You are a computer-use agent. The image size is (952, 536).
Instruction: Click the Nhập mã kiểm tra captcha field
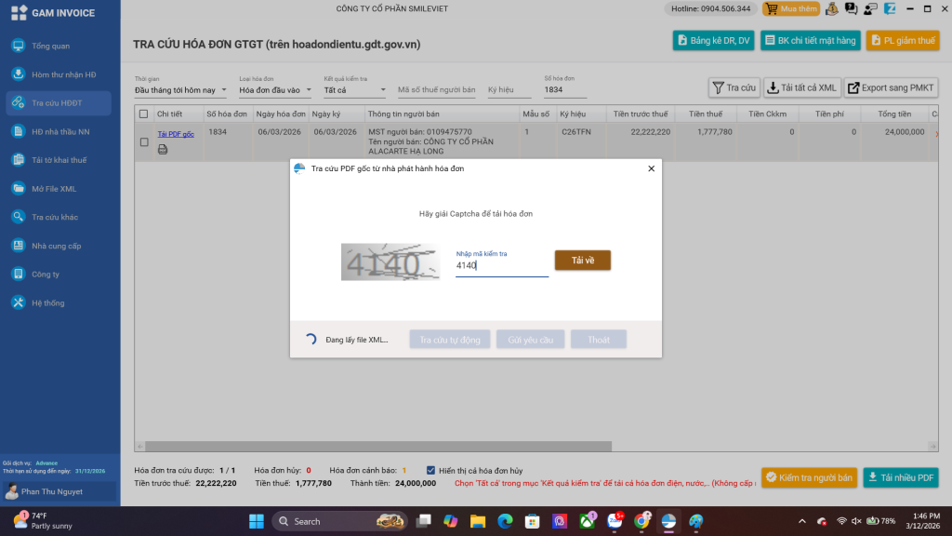(x=501, y=266)
